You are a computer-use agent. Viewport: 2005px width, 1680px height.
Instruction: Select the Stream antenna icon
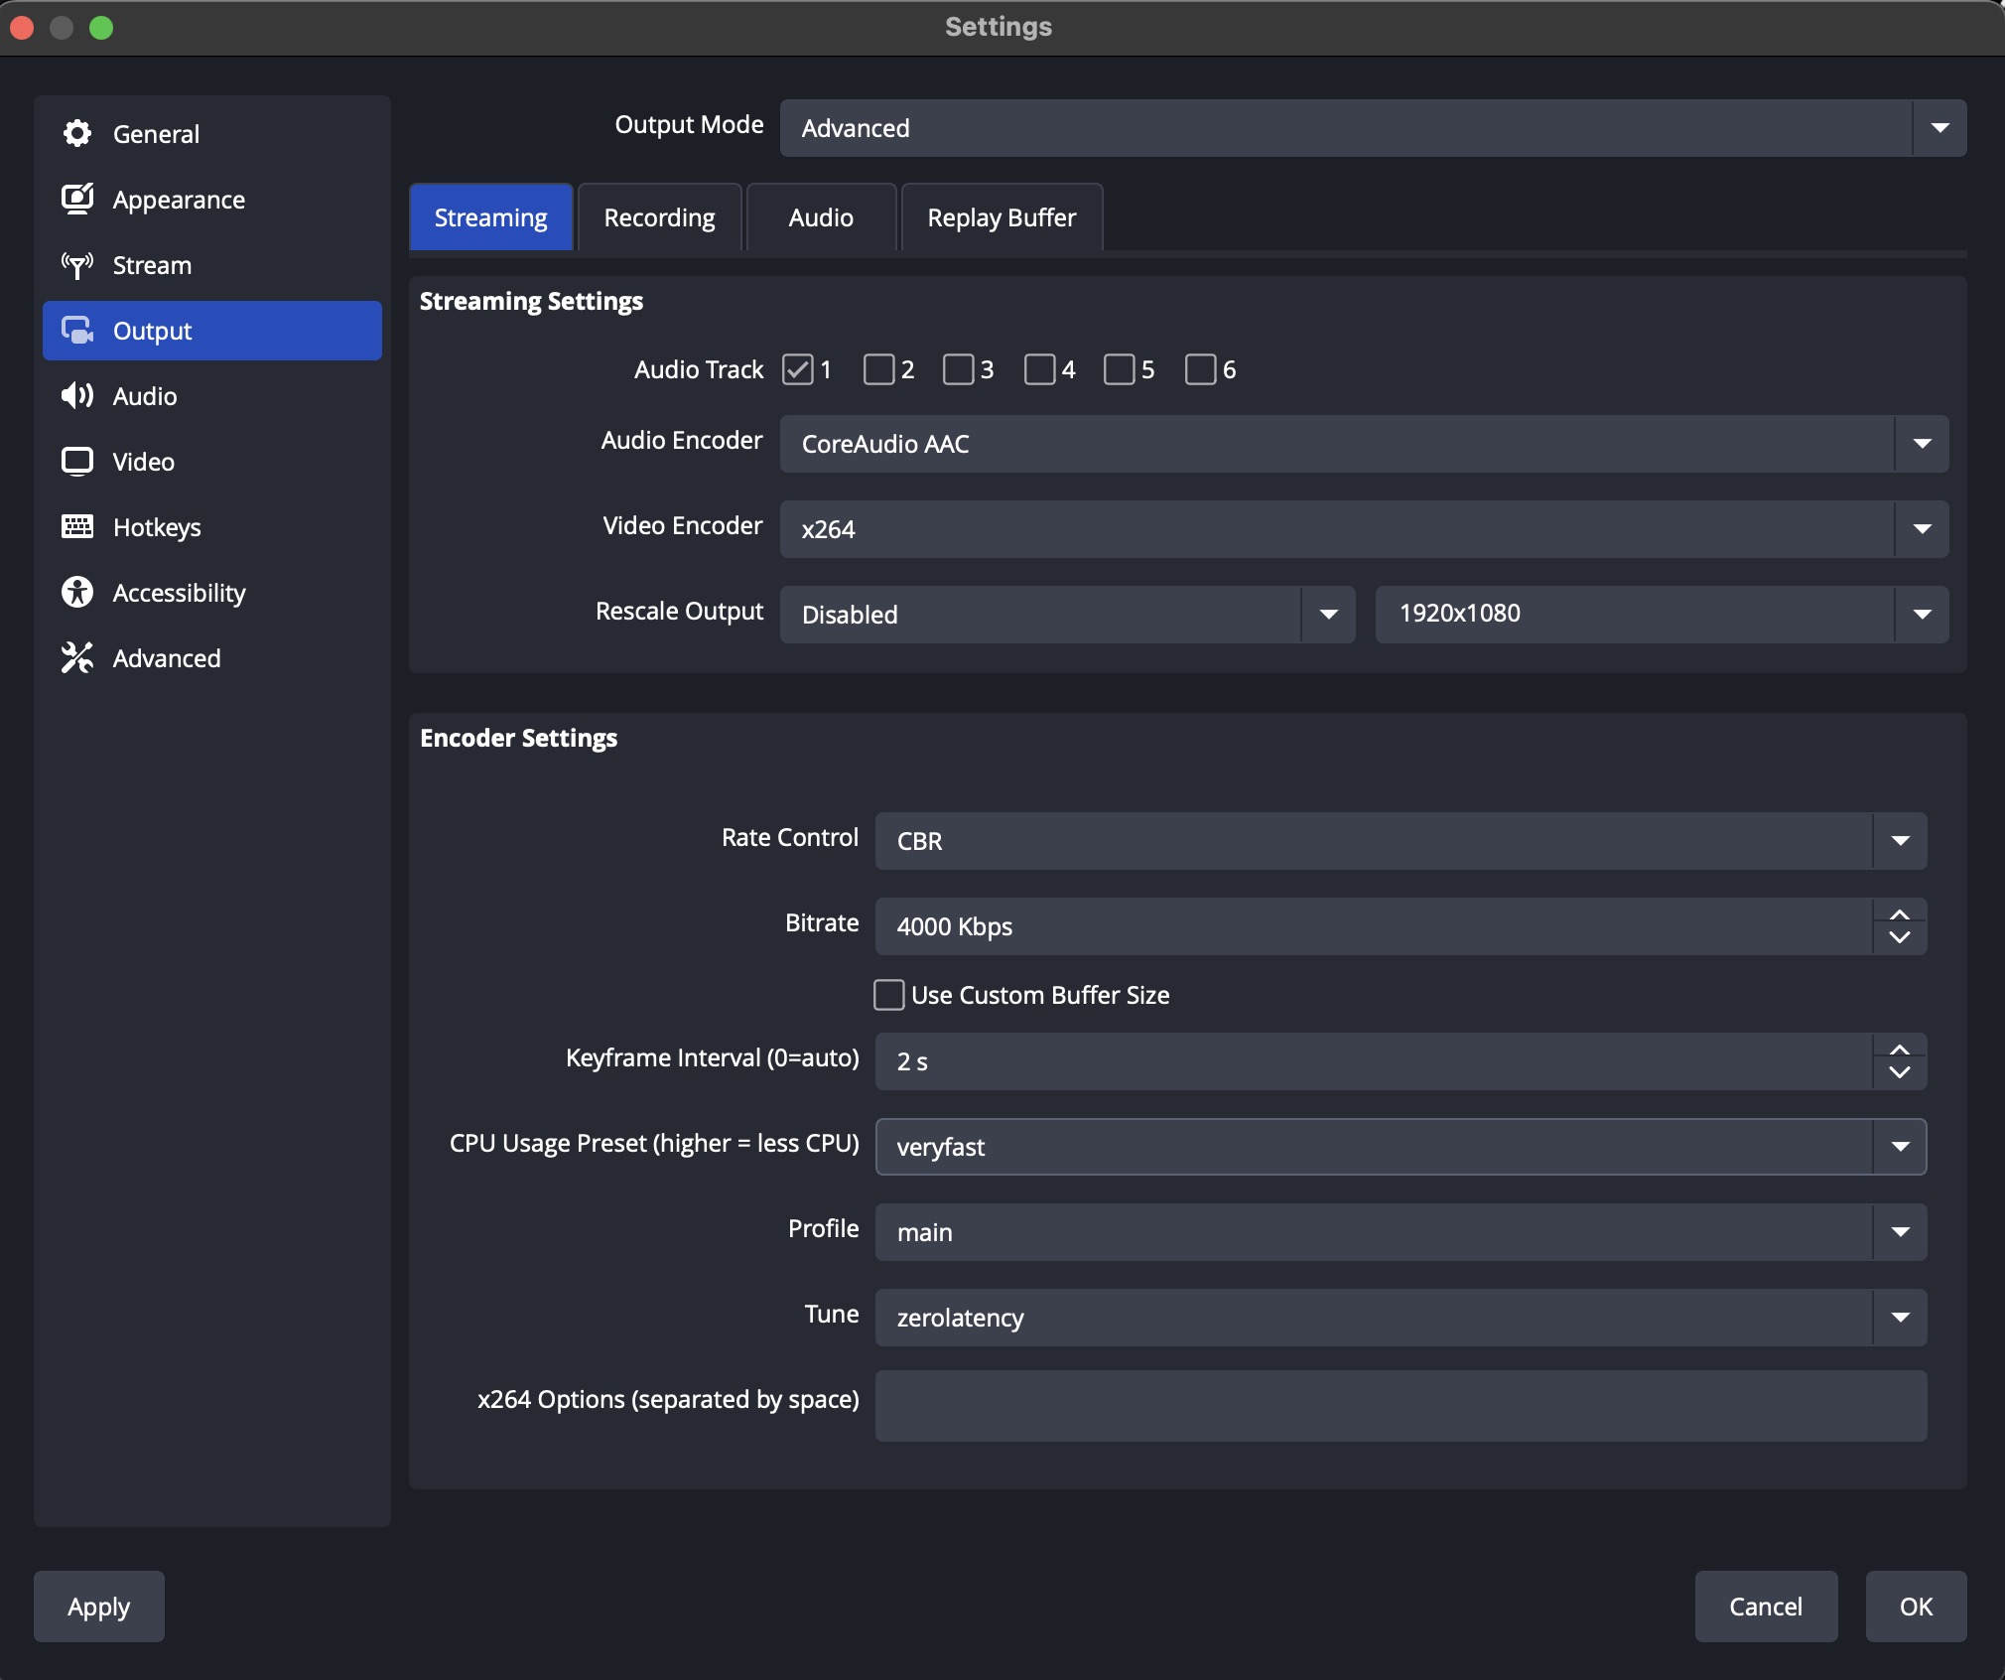pyautogui.click(x=77, y=265)
